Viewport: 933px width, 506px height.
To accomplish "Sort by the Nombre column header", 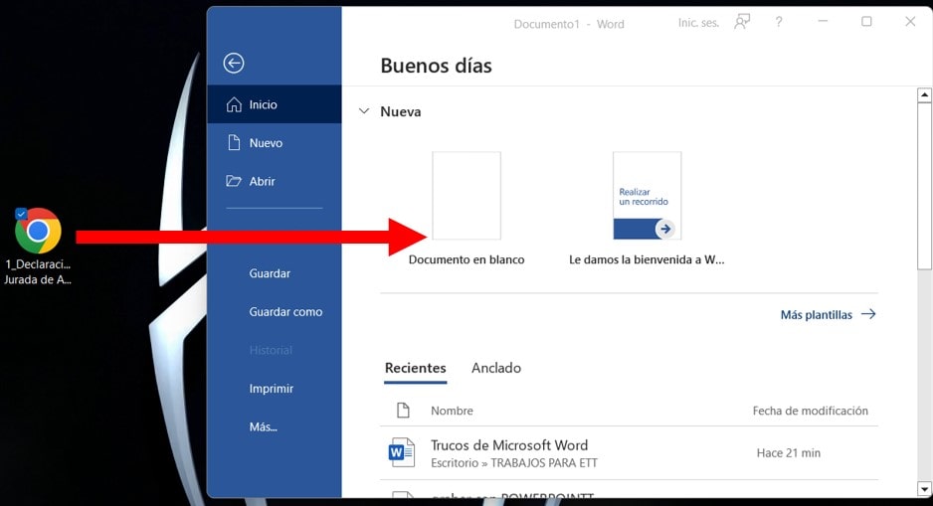I will click(452, 411).
